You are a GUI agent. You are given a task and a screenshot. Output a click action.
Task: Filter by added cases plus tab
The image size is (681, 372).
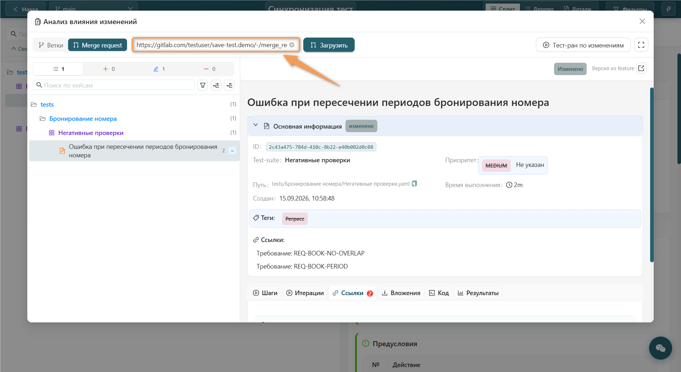tap(109, 69)
